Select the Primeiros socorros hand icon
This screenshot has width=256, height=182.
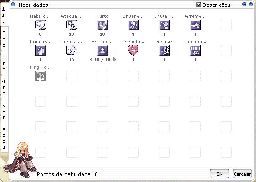[x=41, y=51]
